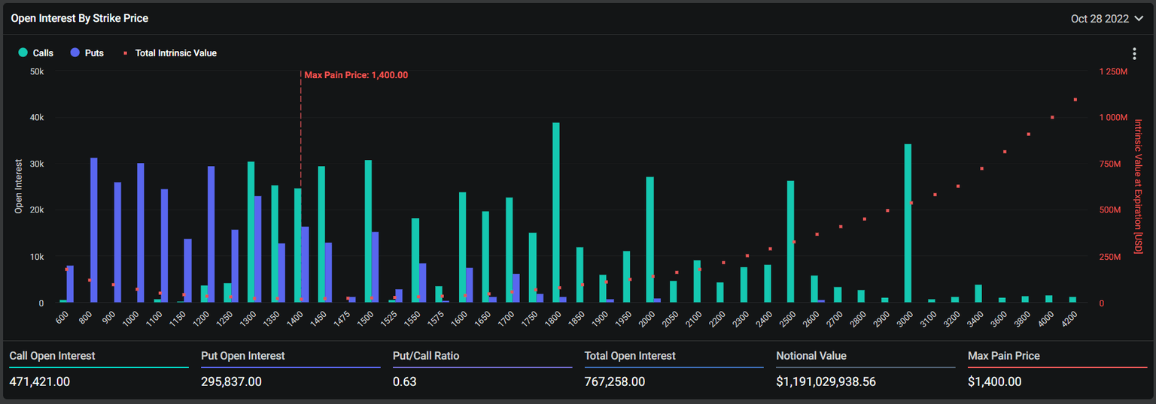Toggle the Calls legend series
1156x404 pixels.
click(x=43, y=53)
